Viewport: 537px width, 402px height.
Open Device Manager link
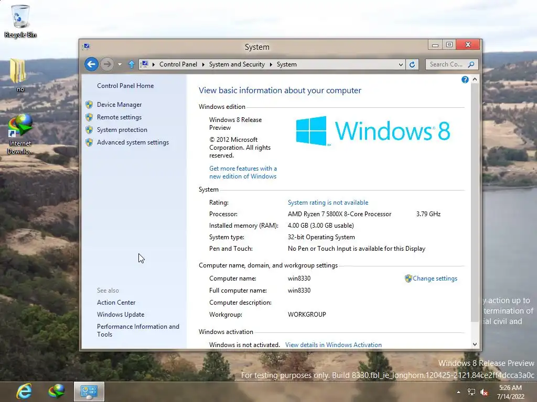119,105
